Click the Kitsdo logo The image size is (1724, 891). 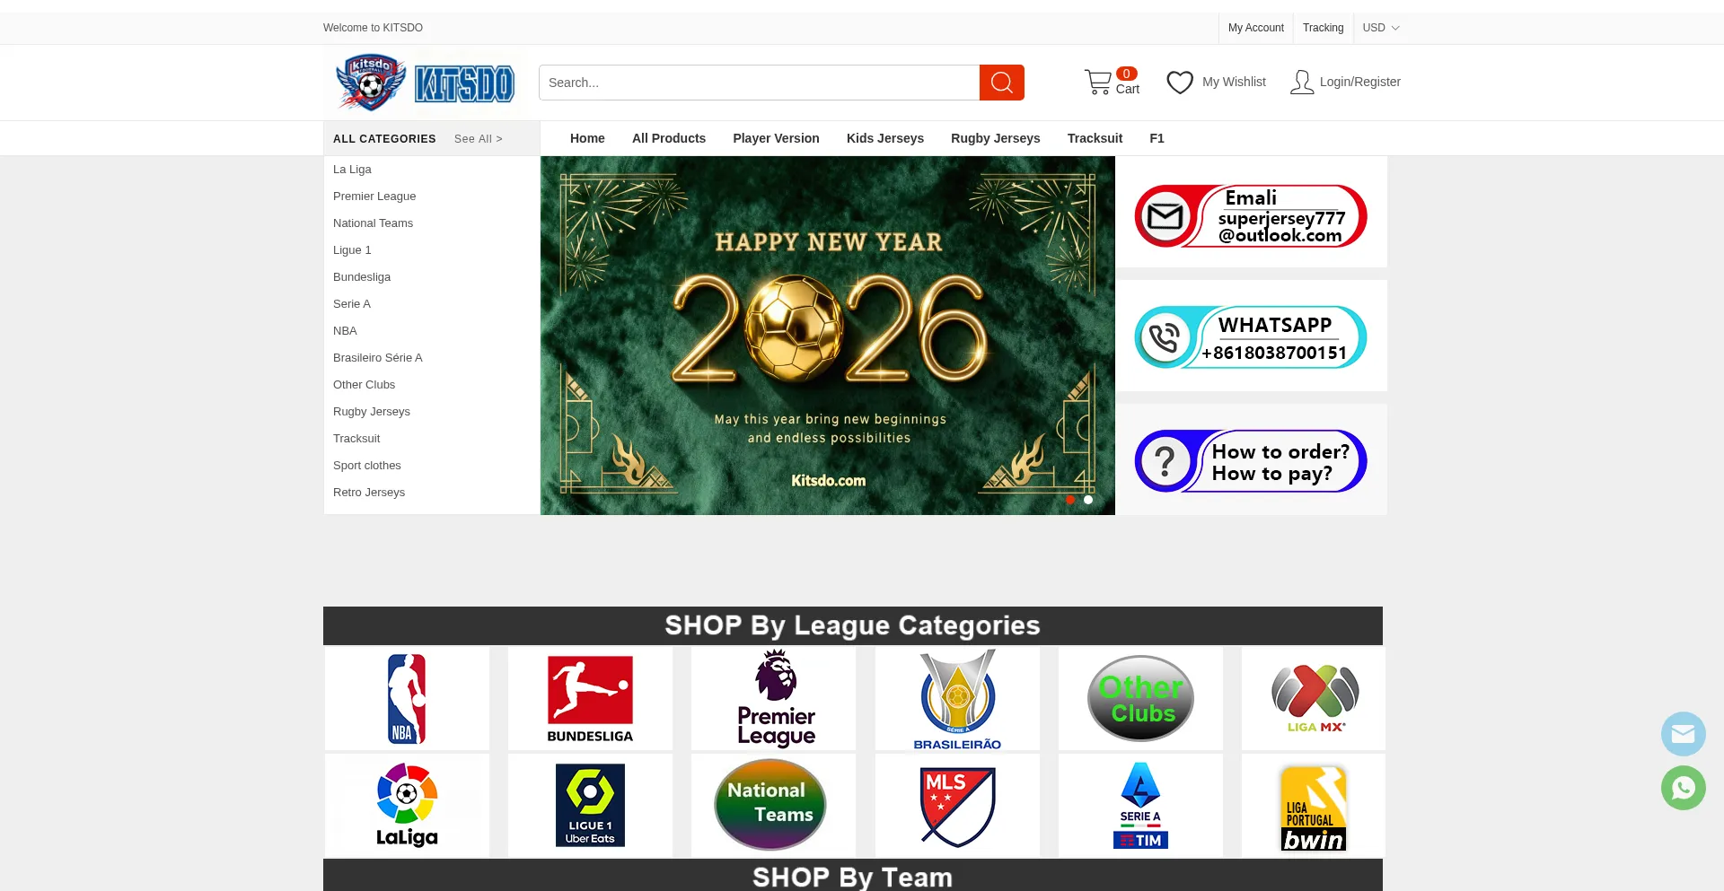click(424, 83)
